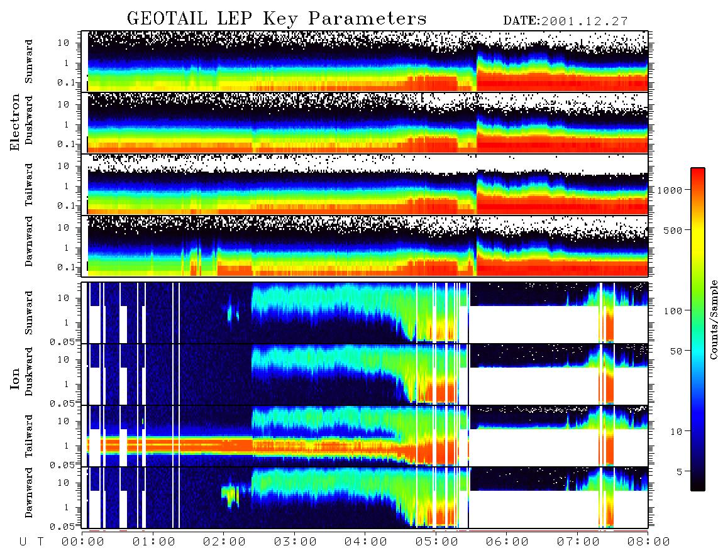Click the '100' colorbar tick value
Image resolution: width=718 pixels, height=553 pixels.
point(673,311)
